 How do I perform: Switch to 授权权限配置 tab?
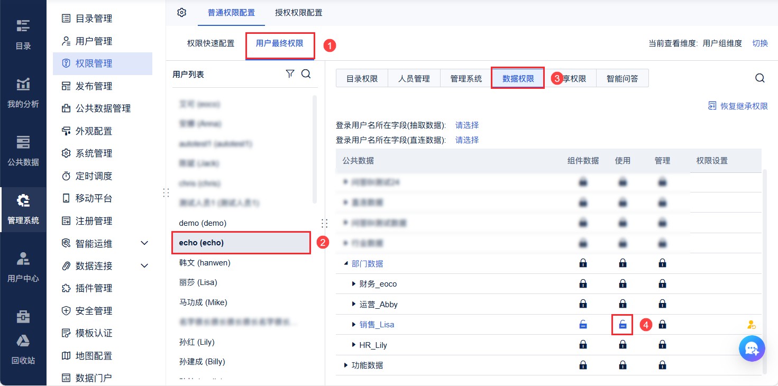[x=298, y=13]
